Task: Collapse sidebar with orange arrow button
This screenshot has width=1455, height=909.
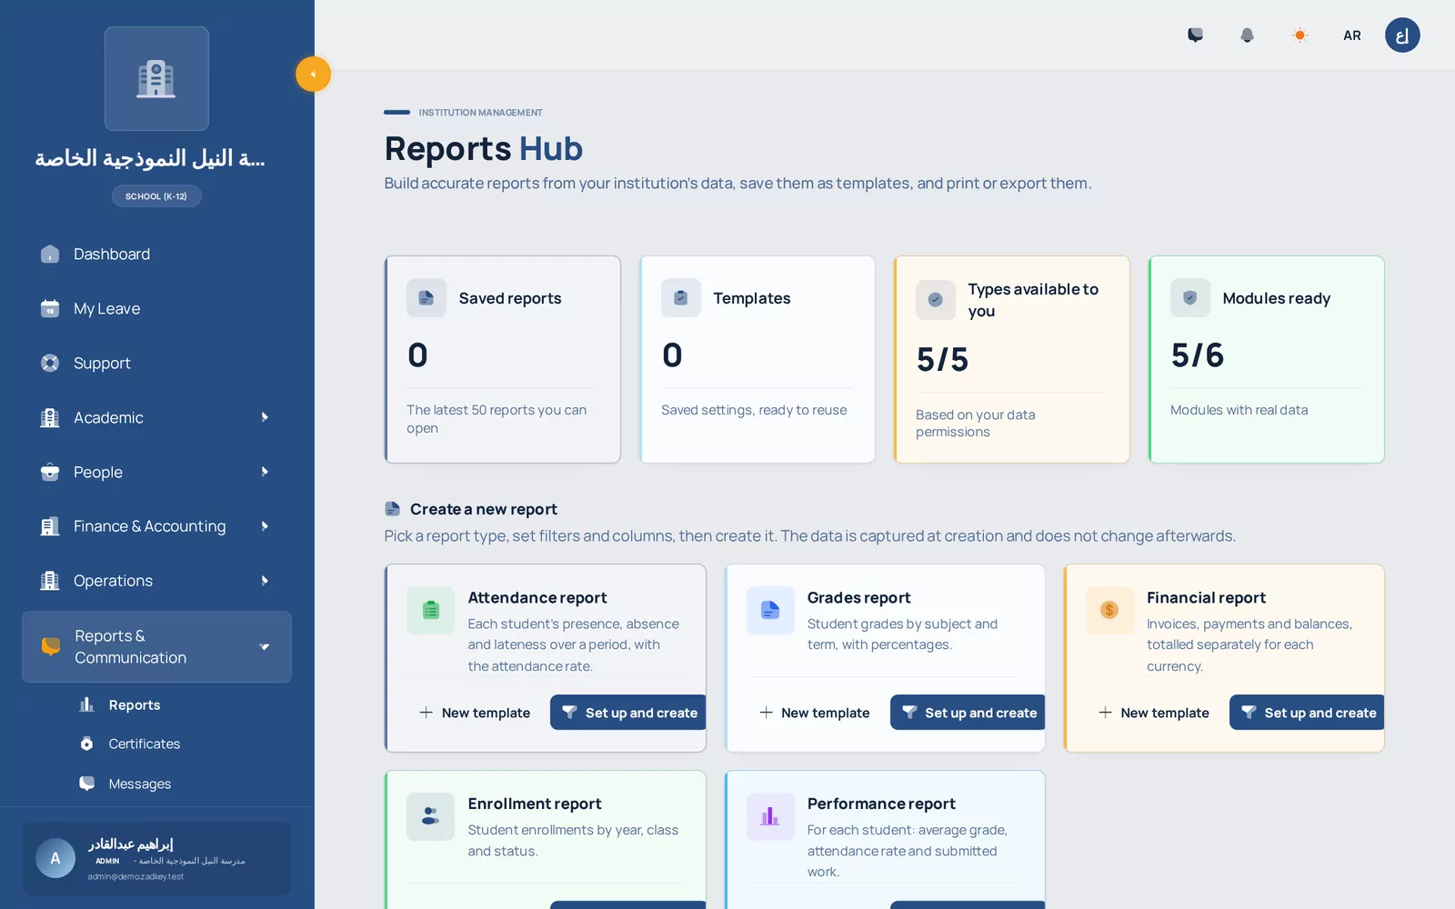Action: click(x=313, y=75)
